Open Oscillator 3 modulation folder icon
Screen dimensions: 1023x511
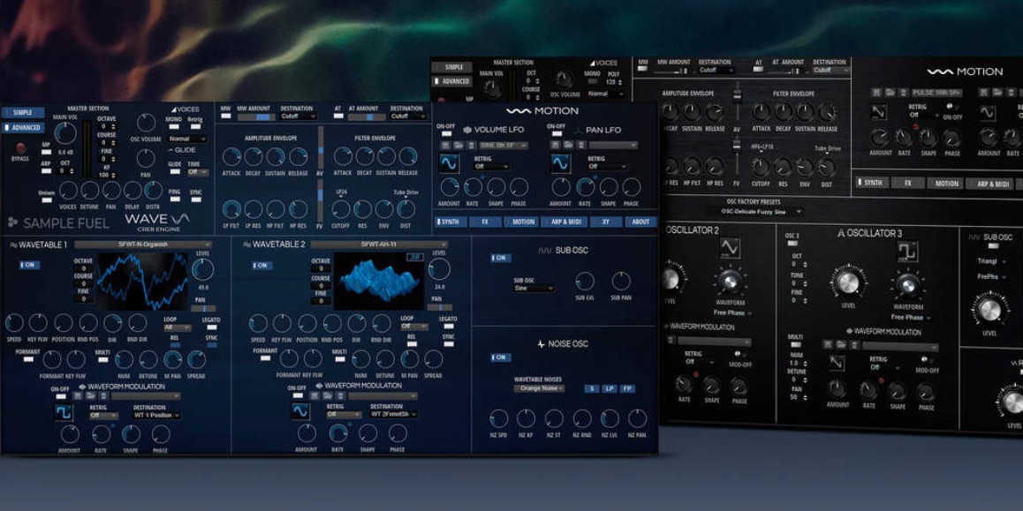842,344
